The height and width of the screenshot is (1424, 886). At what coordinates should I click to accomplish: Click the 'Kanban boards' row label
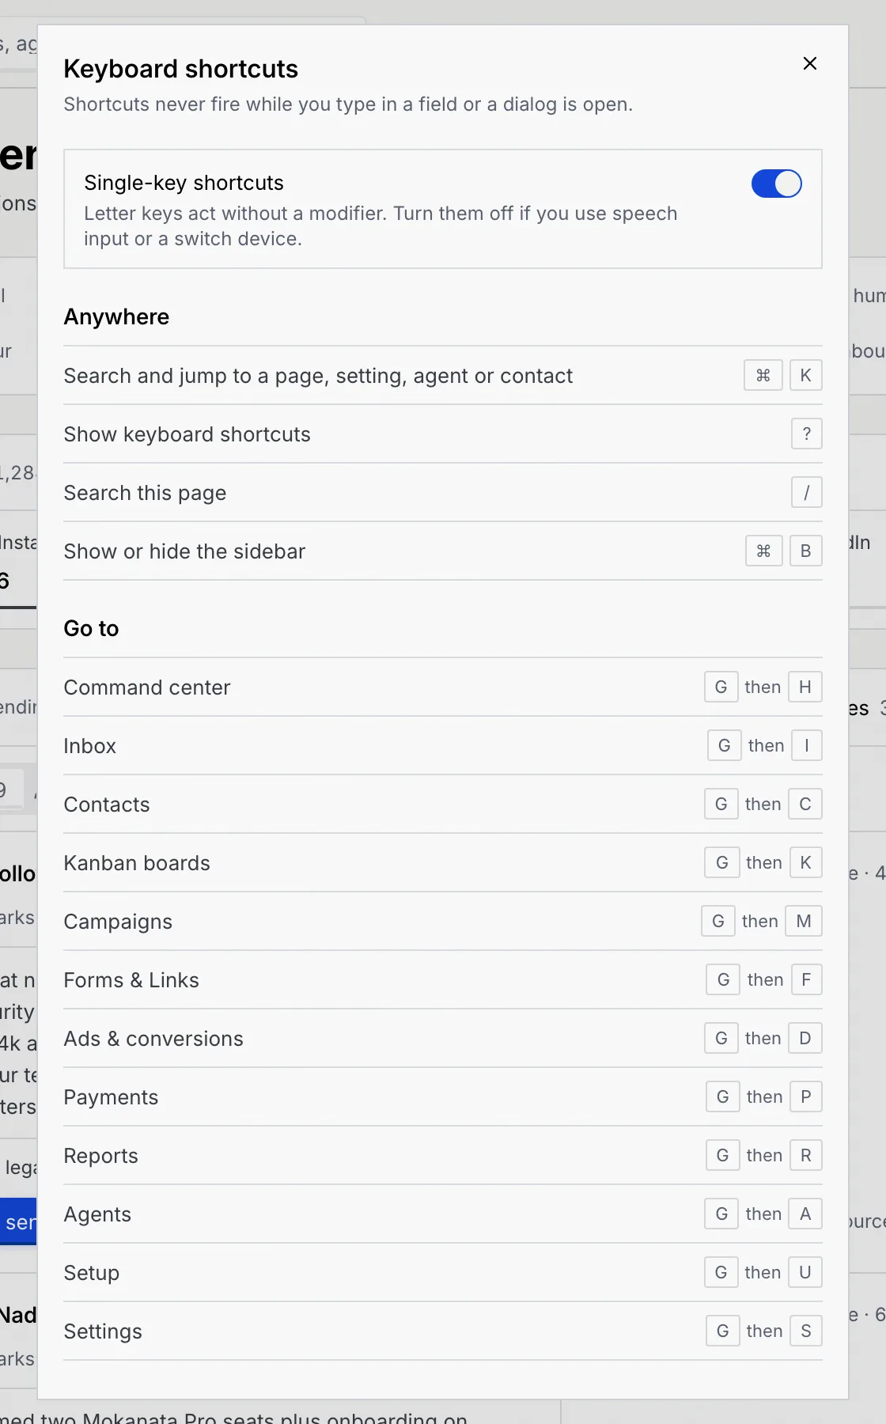pyautogui.click(x=137, y=863)
